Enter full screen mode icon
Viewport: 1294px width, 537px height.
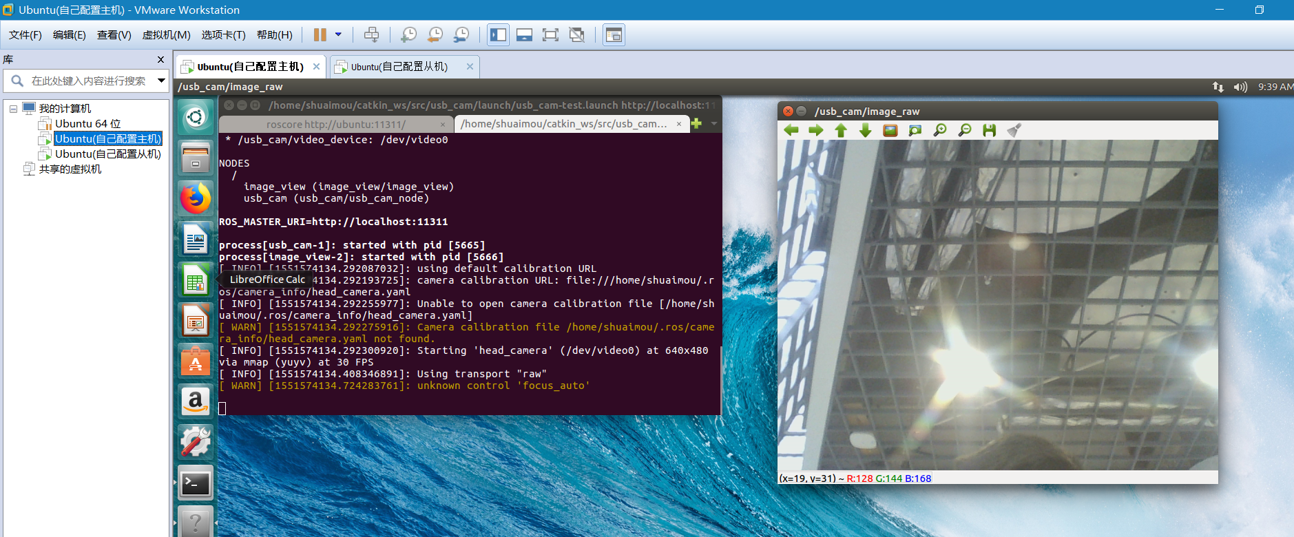pos(551,34)
